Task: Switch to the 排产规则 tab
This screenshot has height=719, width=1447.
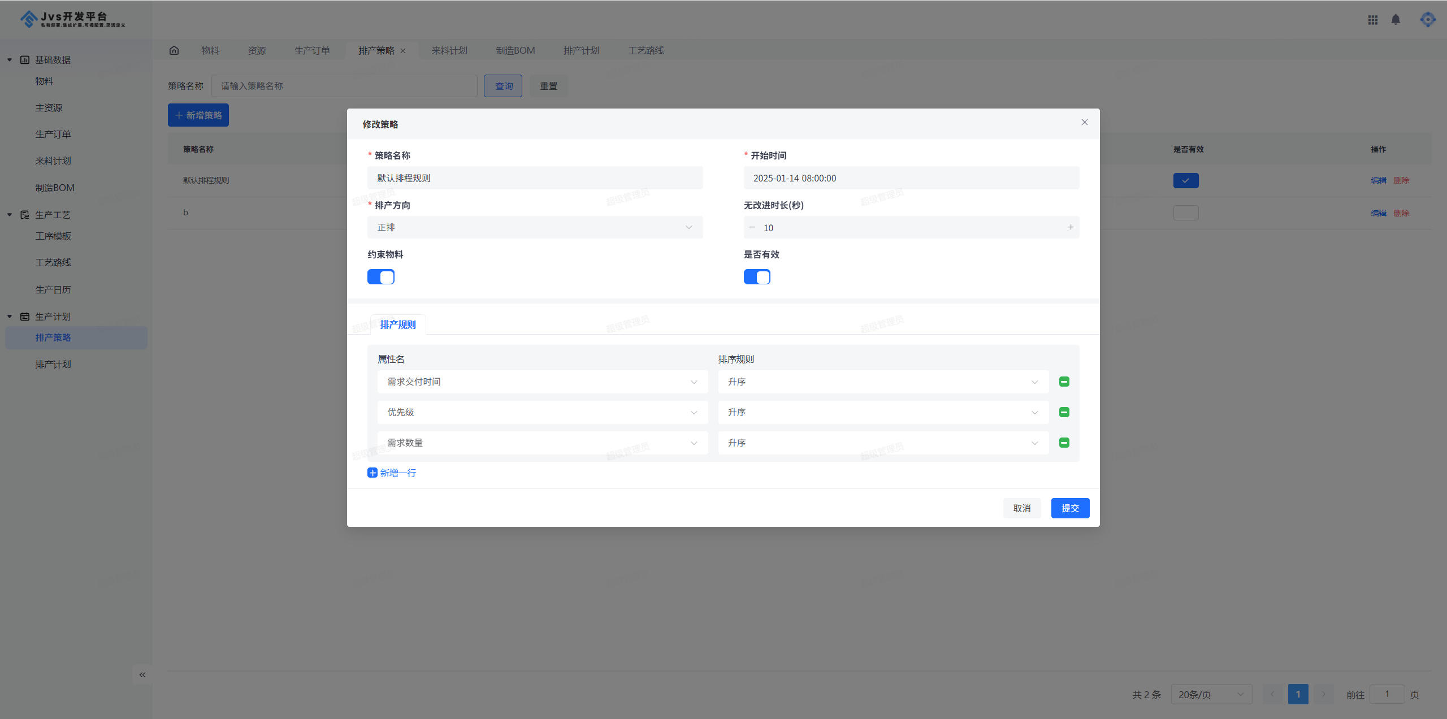Action: [x=398, y=324]
